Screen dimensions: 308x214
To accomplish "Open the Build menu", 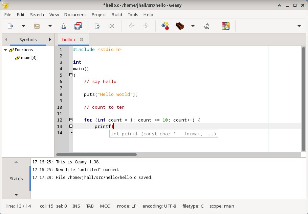I will [117, 15].
